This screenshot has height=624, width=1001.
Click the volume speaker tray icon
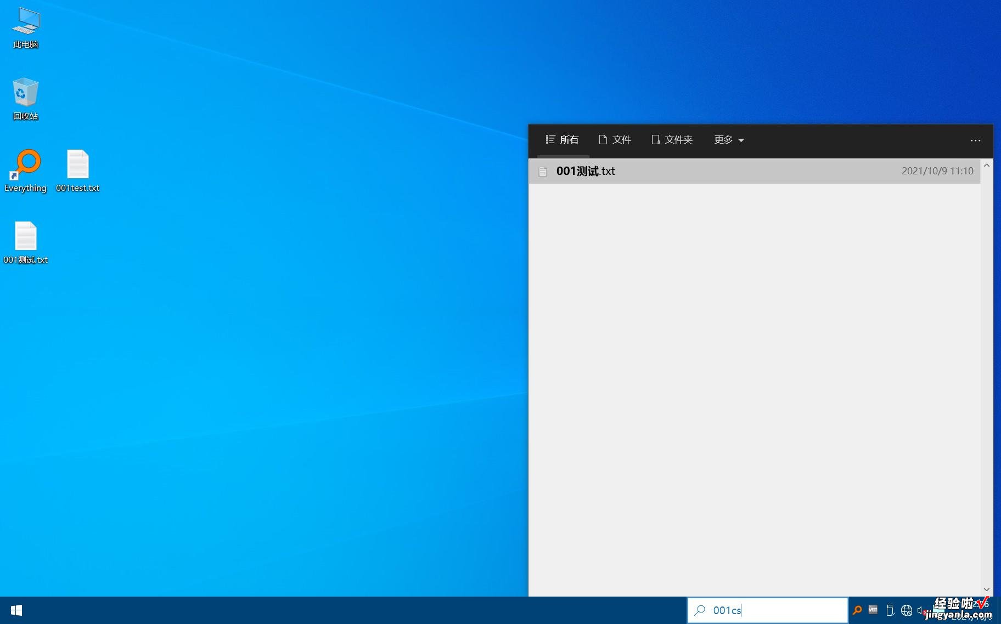pos(921,610)
